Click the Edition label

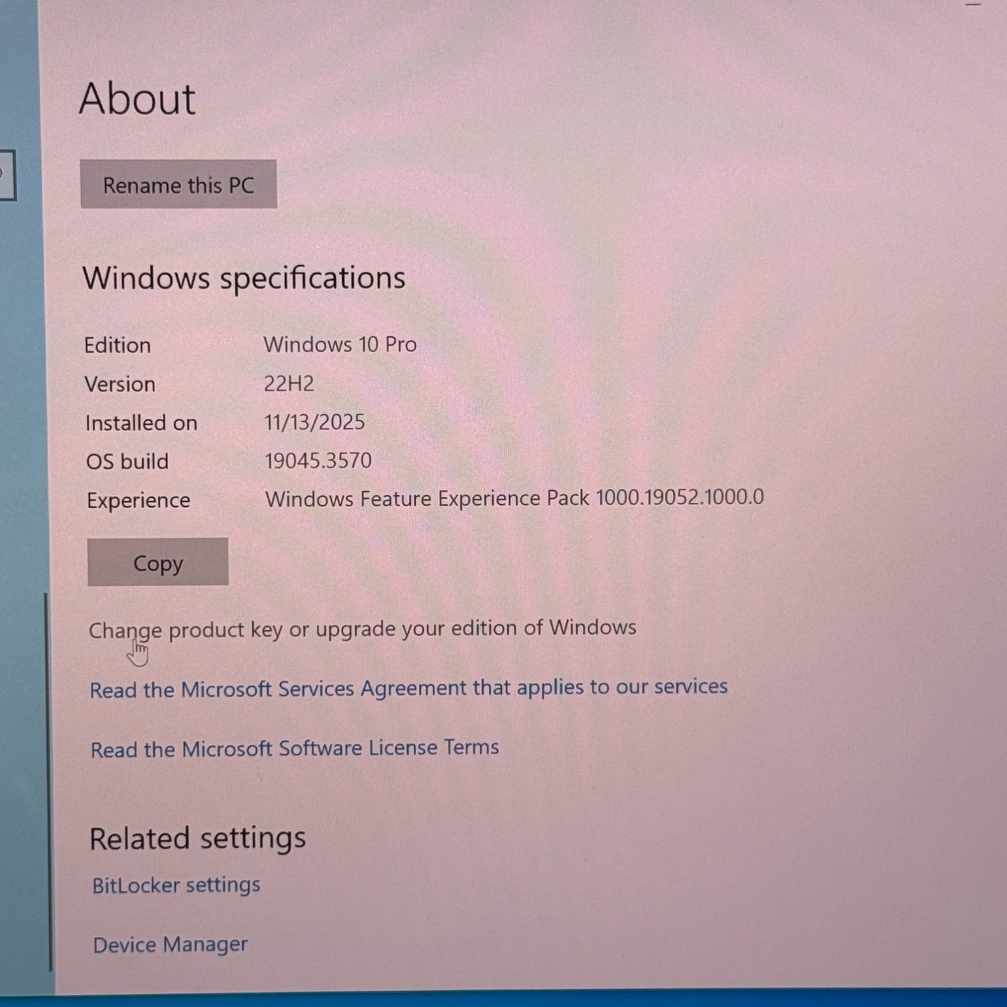pos(117,345)
